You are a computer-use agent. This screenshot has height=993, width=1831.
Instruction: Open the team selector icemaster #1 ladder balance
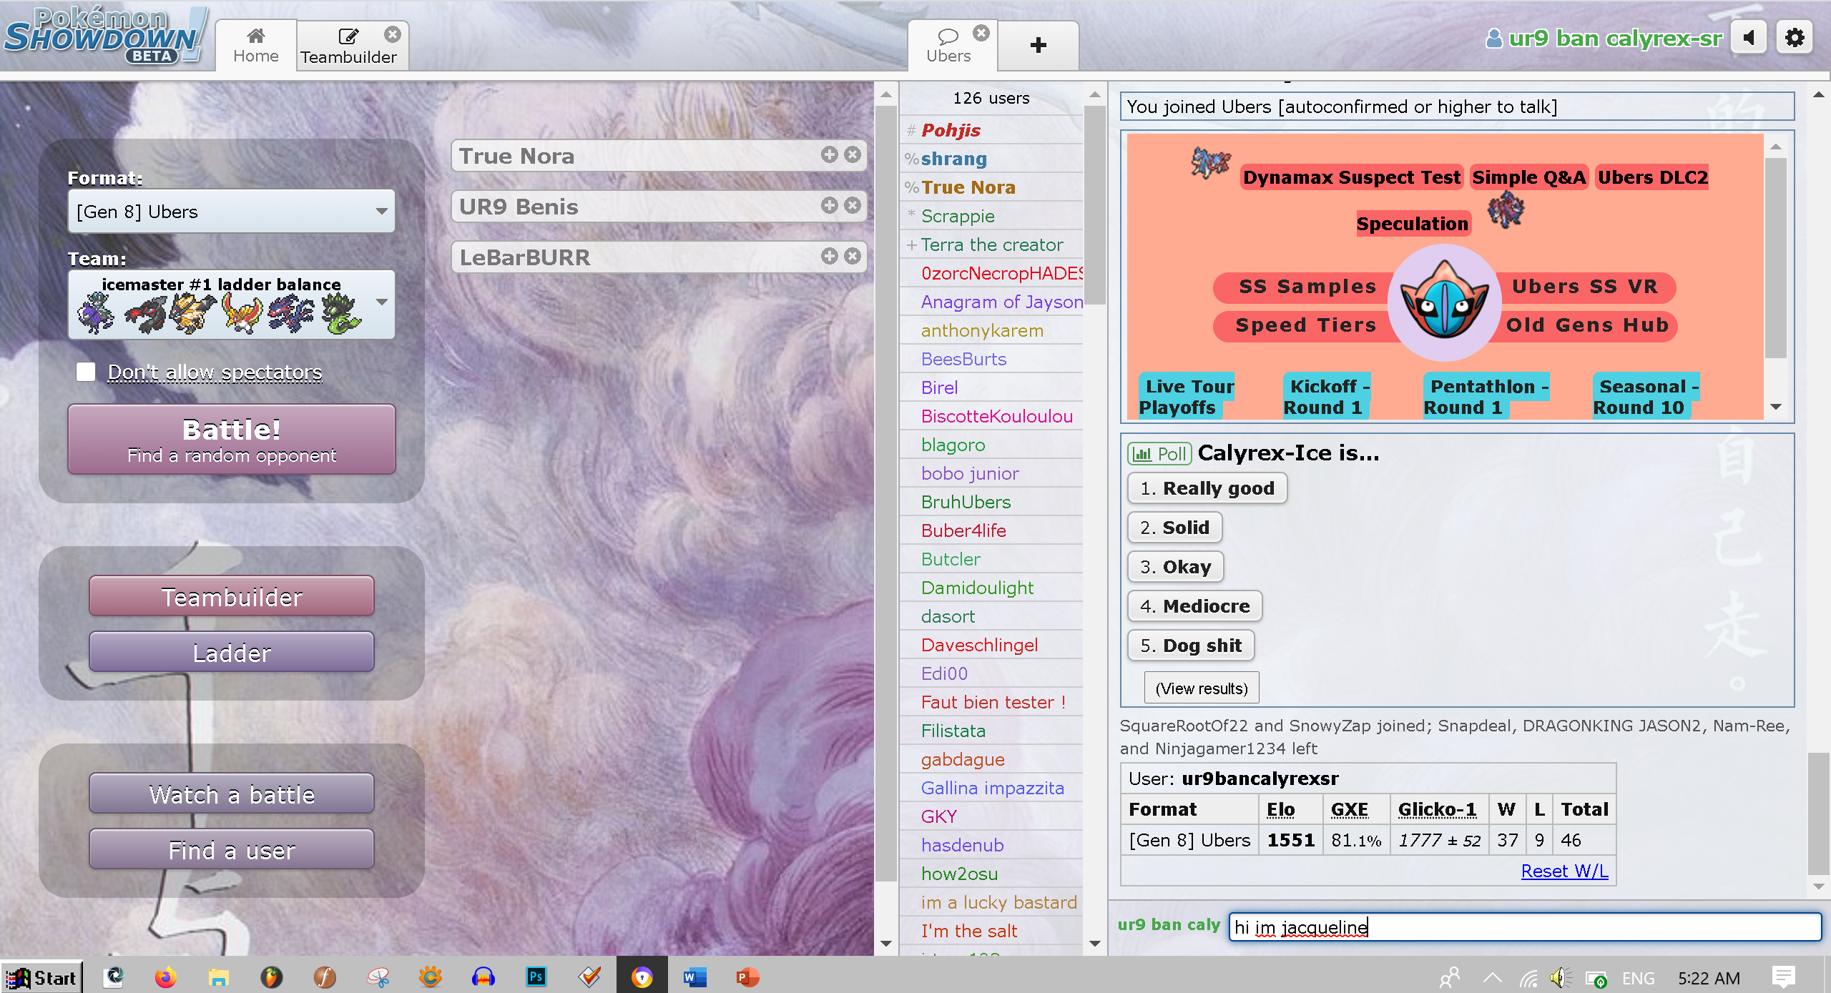point(231,305)
